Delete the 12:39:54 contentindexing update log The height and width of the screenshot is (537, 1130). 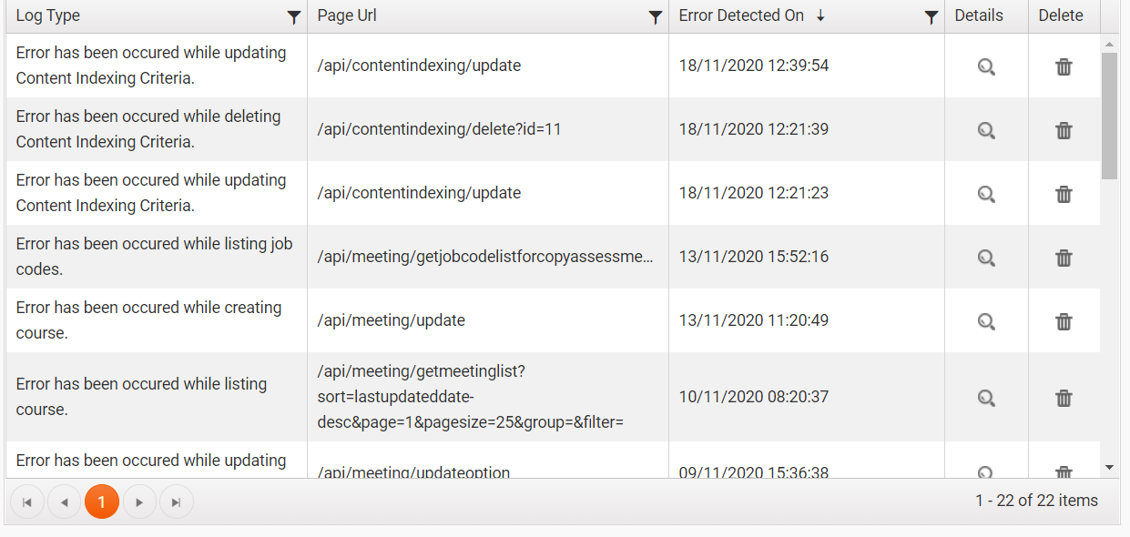tap(1064, 66)
